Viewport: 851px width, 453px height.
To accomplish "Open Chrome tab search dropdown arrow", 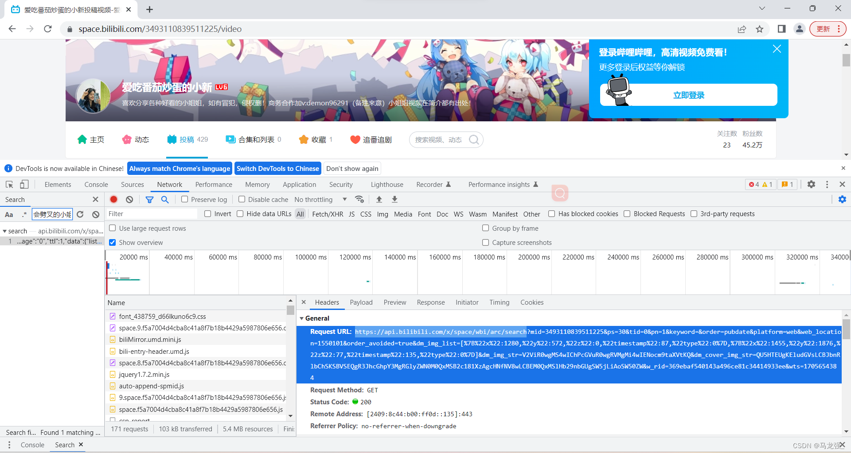I will pos(762,8).
